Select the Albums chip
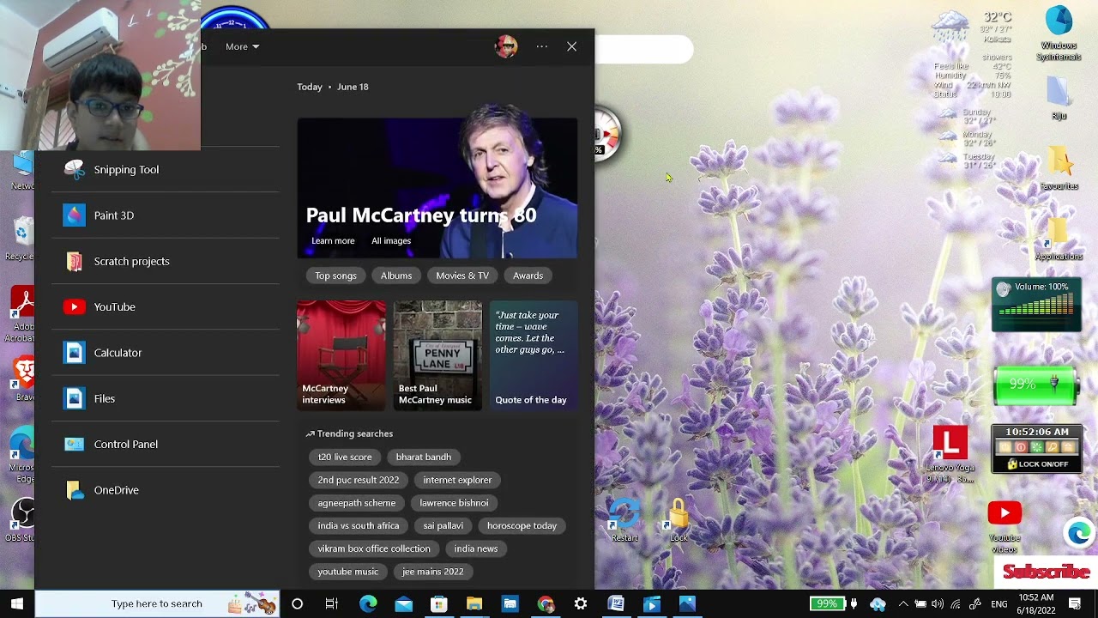The image size is (1098, 618). pos(396,276)
